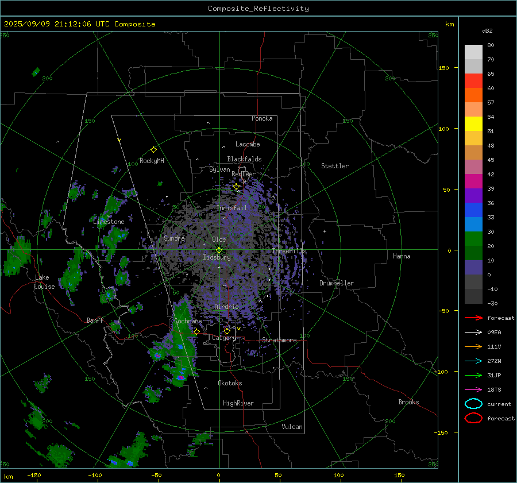Click the Didsbury city label
Screen dimensions: 517x483
[x=217, y=257]
